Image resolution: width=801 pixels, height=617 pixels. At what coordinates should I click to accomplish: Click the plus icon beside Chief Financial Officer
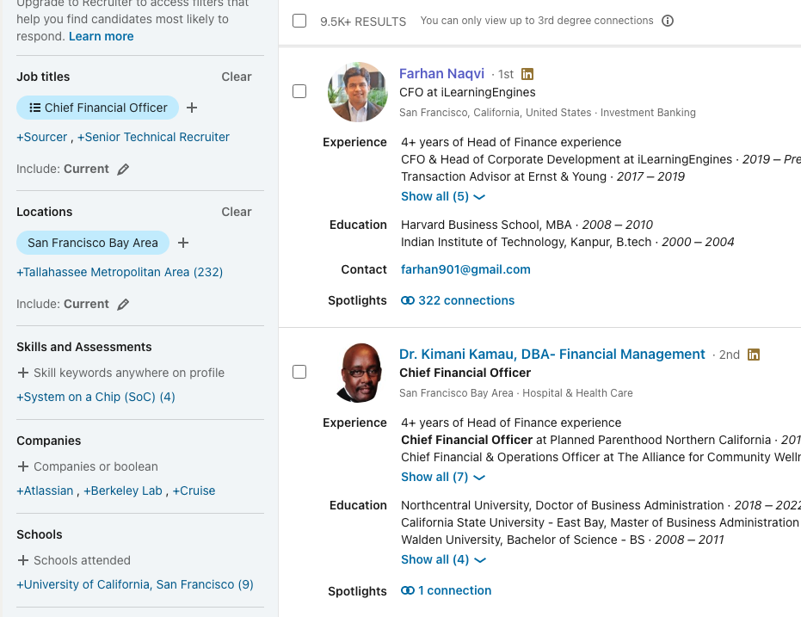click(x=192, y=108)
